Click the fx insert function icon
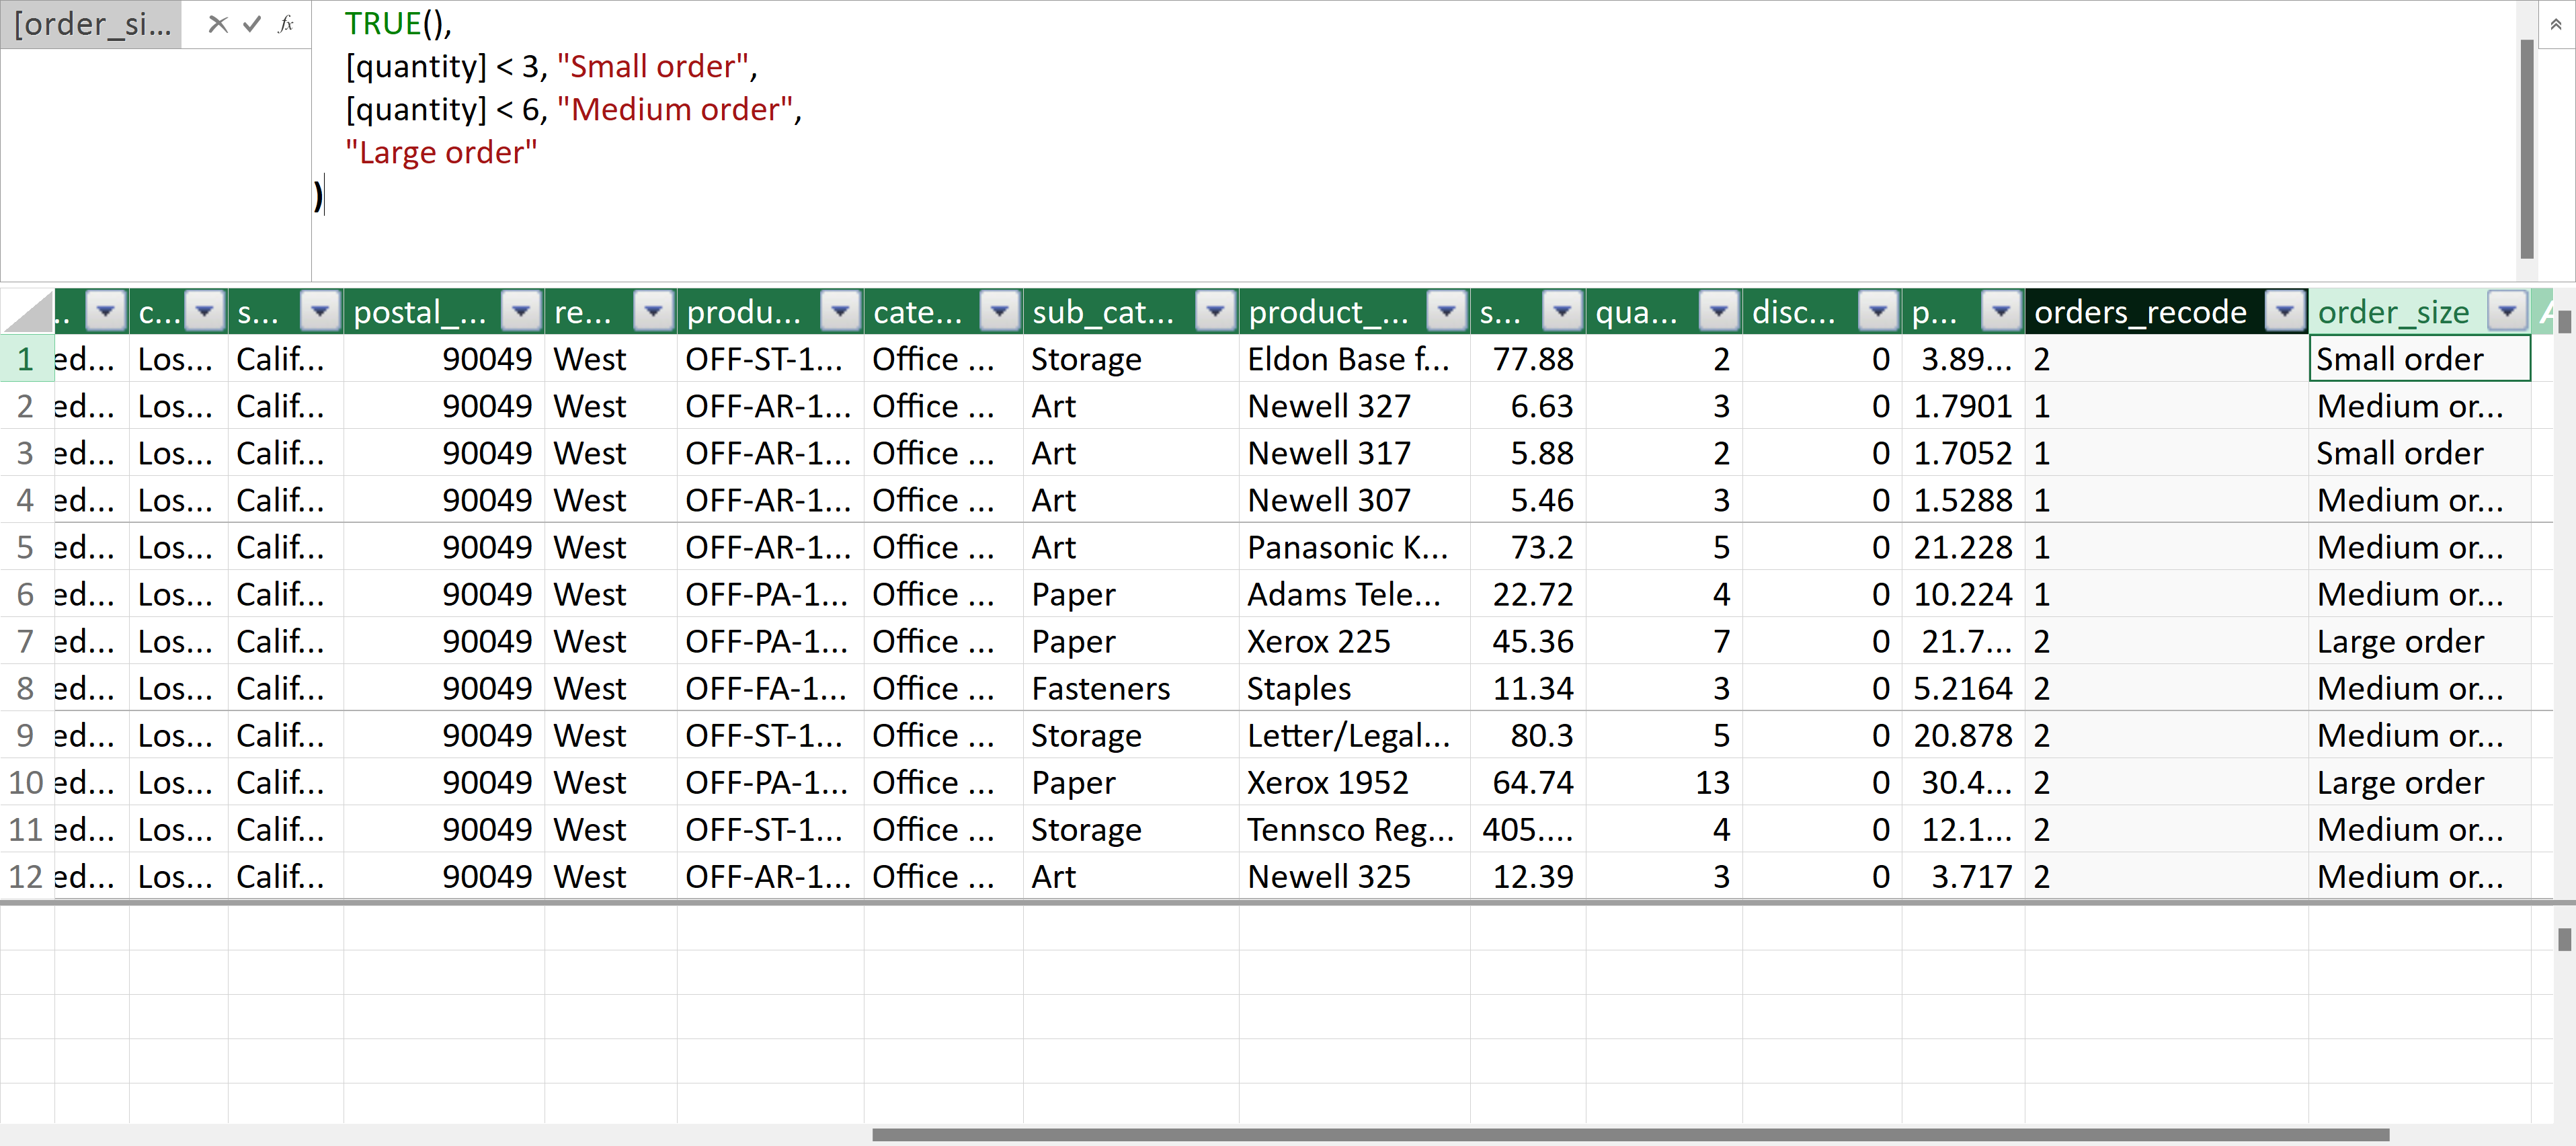 point(286,25)
